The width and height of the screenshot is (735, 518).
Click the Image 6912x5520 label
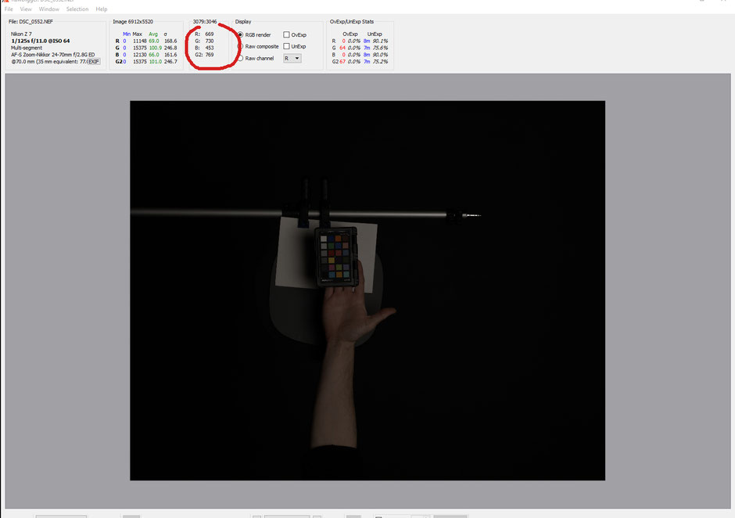click(133, 22)
